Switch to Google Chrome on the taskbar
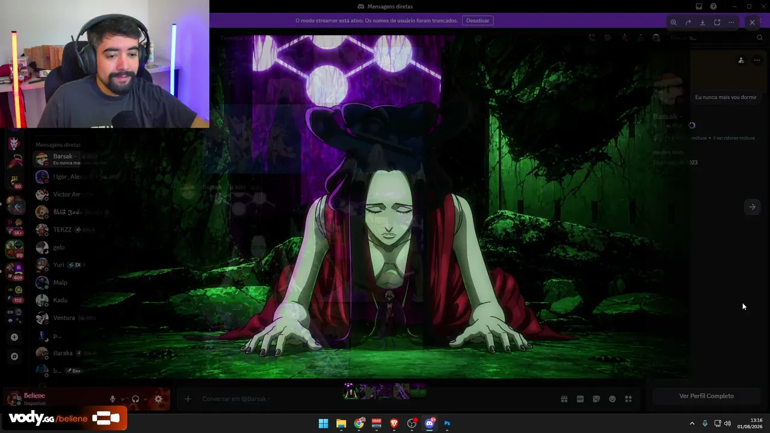This screenshot has height=433, width=770. tap(359, 423)
